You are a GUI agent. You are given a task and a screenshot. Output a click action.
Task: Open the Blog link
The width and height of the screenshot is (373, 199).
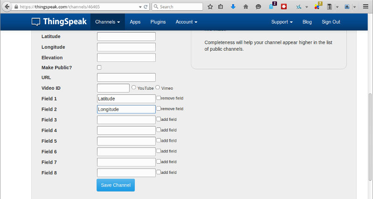(x=307, y=22)
